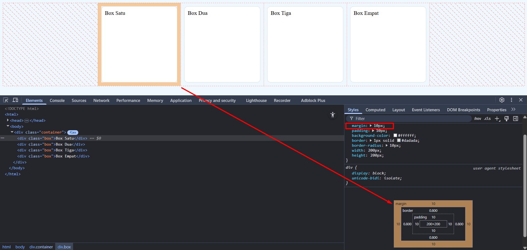Switch to the Console tab
527x250 pixels.
57,101
